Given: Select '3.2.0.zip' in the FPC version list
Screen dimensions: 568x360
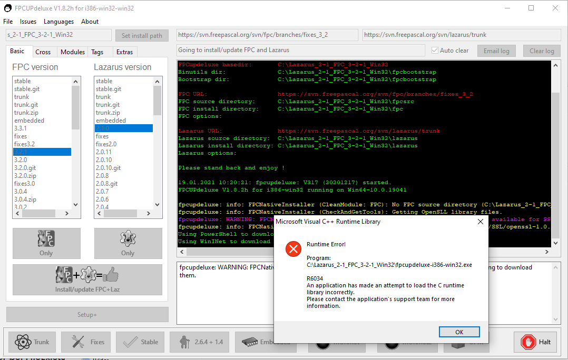Looking at the screenshot, I should tap(25, 175).
